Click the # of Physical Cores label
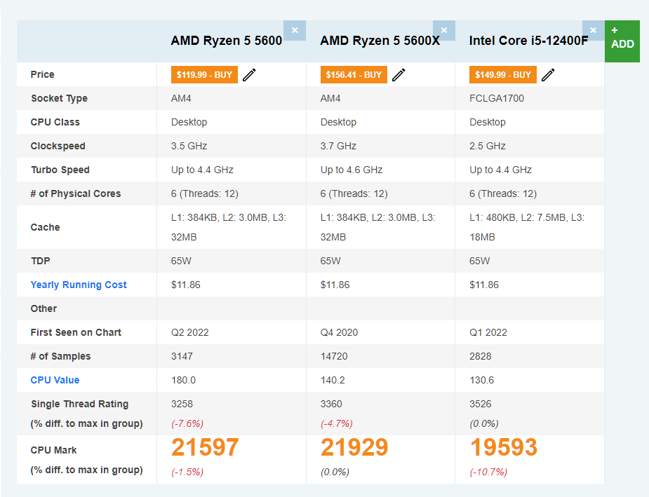649x497 pixels. pyautogui.click(x=76, y=194)
